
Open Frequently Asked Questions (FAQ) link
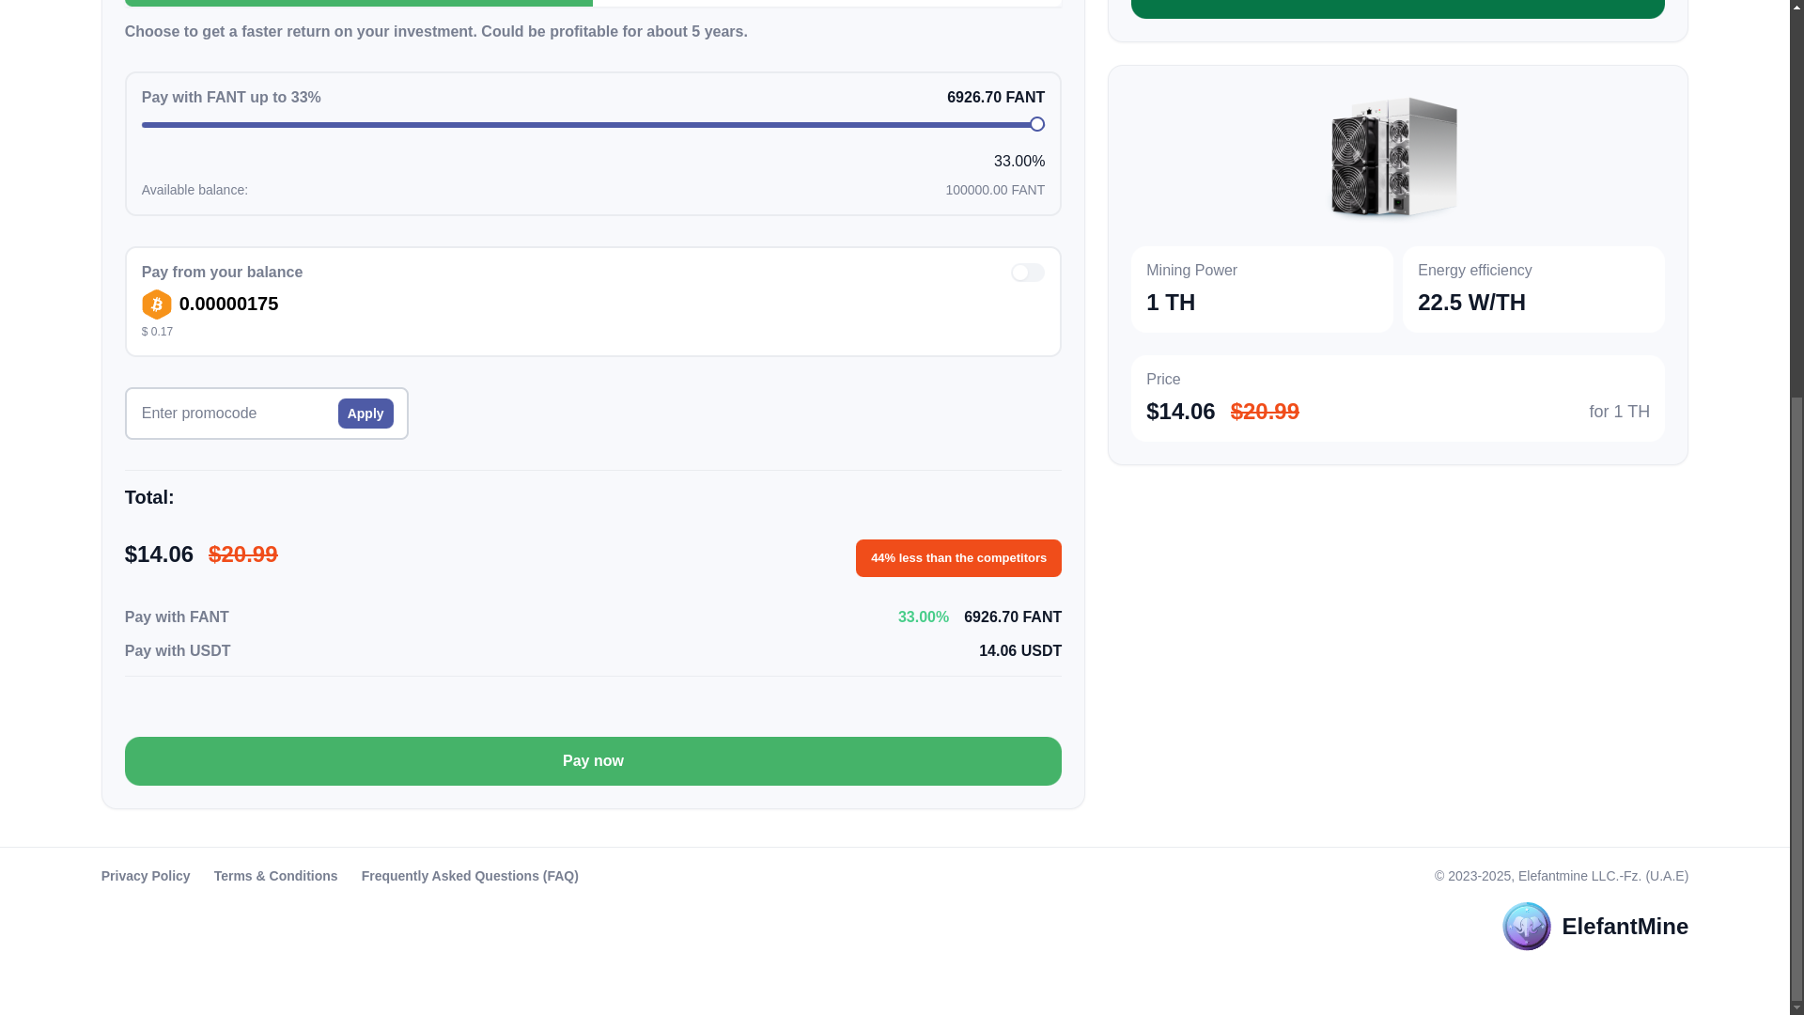[x=470, y=876]
